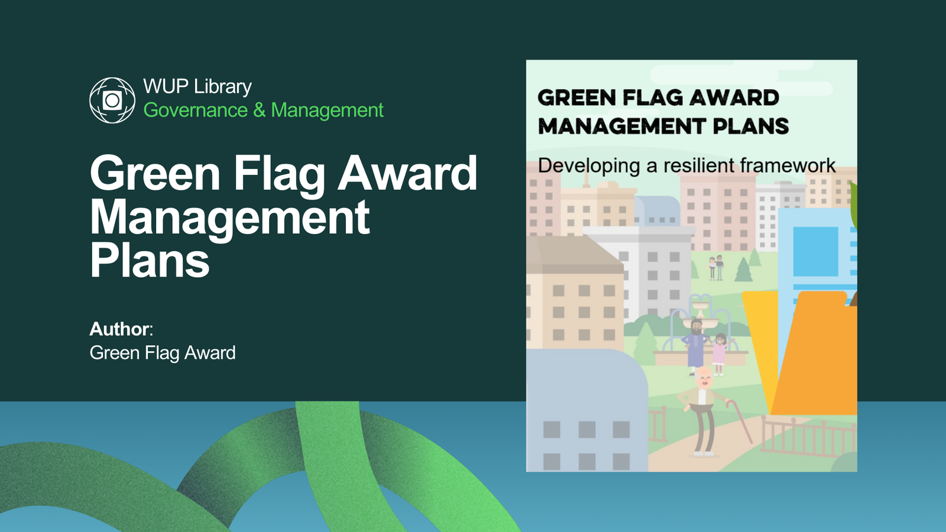
Task: Click author name 'Green Flag Award'
Action: tap(163, 353)
